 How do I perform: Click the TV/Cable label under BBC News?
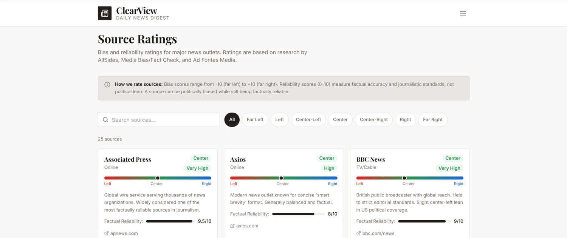coord(366,167)
